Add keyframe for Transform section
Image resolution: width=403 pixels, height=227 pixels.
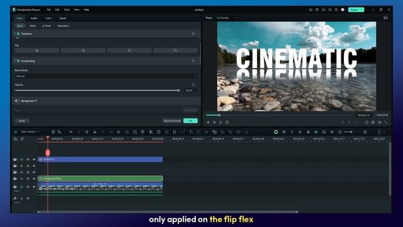pos(193,33)
